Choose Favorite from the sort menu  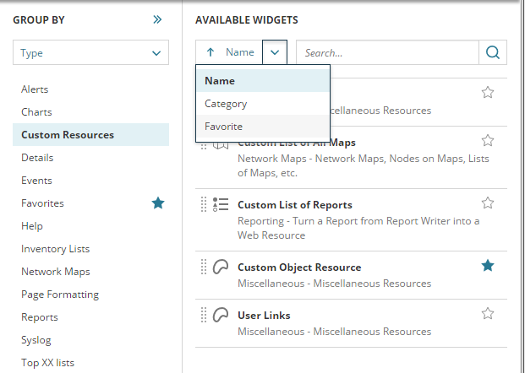point(223,127)
